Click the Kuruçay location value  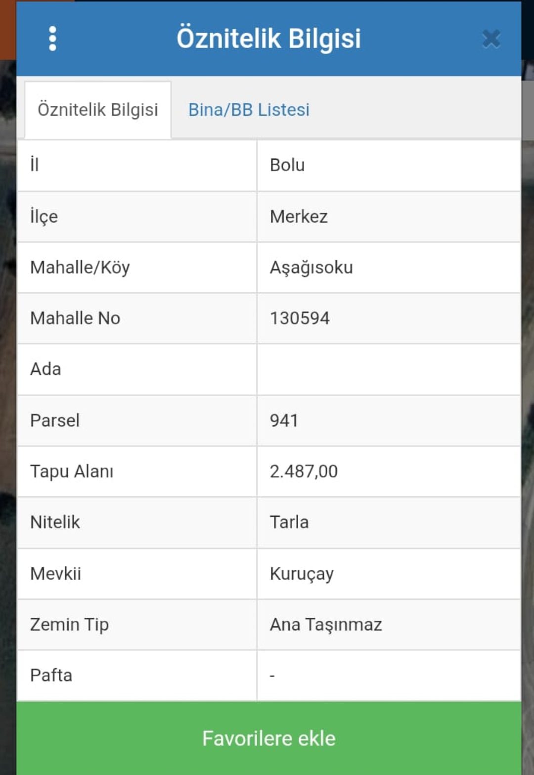point(302,574)
